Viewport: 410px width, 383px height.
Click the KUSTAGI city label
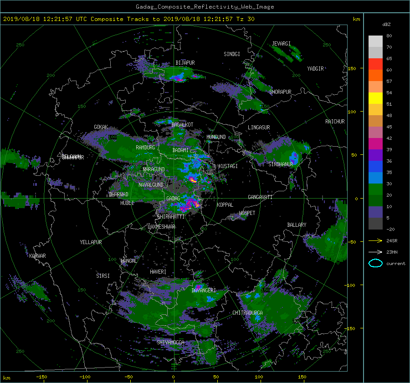tap(228, 166)
